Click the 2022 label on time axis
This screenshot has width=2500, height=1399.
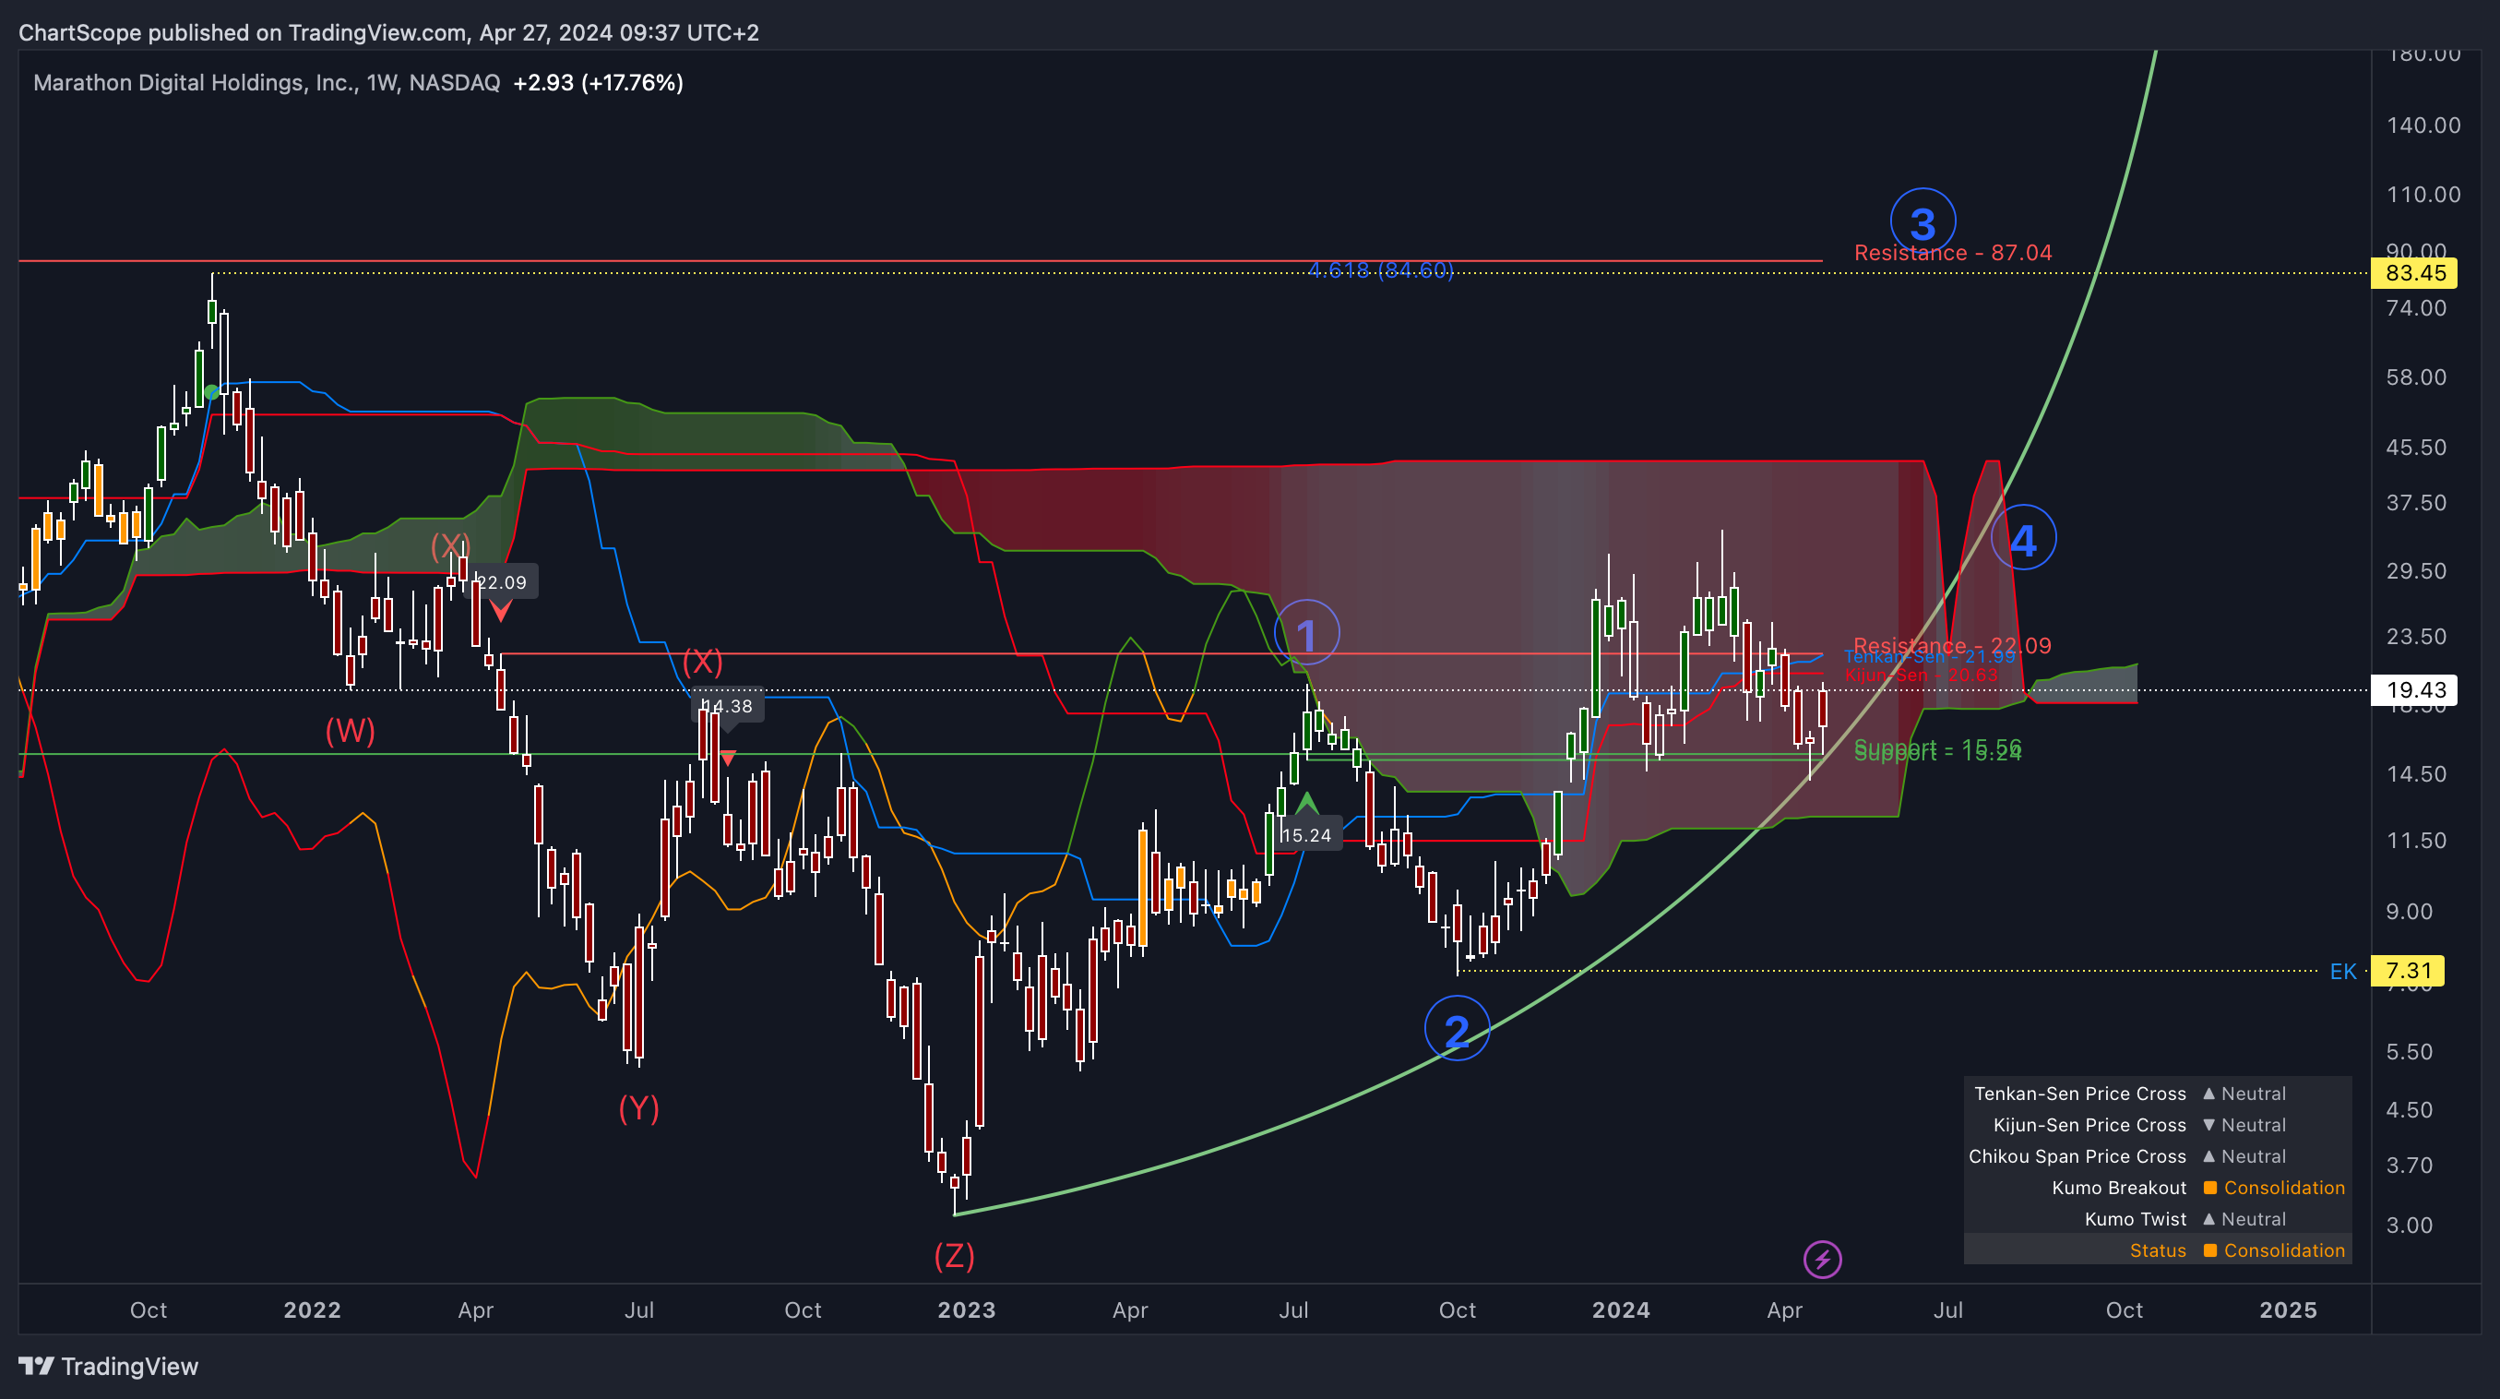coord(312,1309)
